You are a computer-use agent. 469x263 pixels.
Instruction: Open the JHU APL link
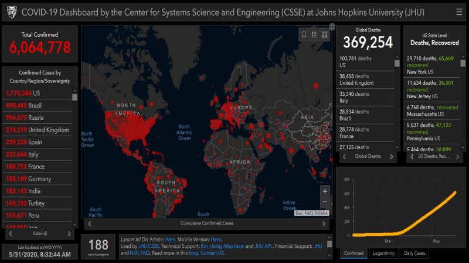pyautogui.click(x=263, y=246)
